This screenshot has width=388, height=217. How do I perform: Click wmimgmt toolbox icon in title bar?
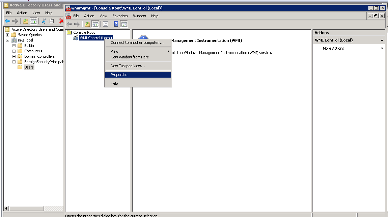point(68,8)
